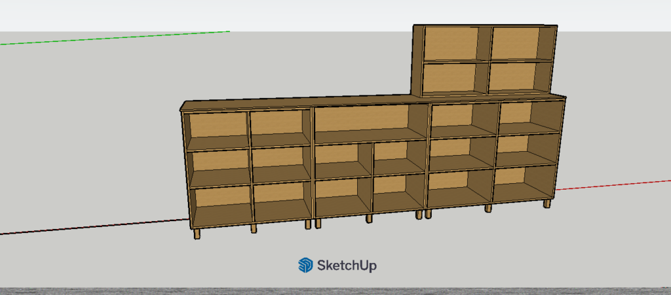The image size is (671, 295).
Task: Select the red axis line left of the shelves
Action: (92, 226)
